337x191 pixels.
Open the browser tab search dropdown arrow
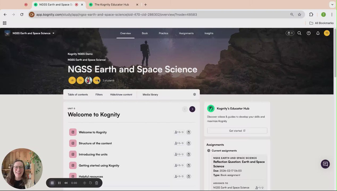(x=332, y=5)
